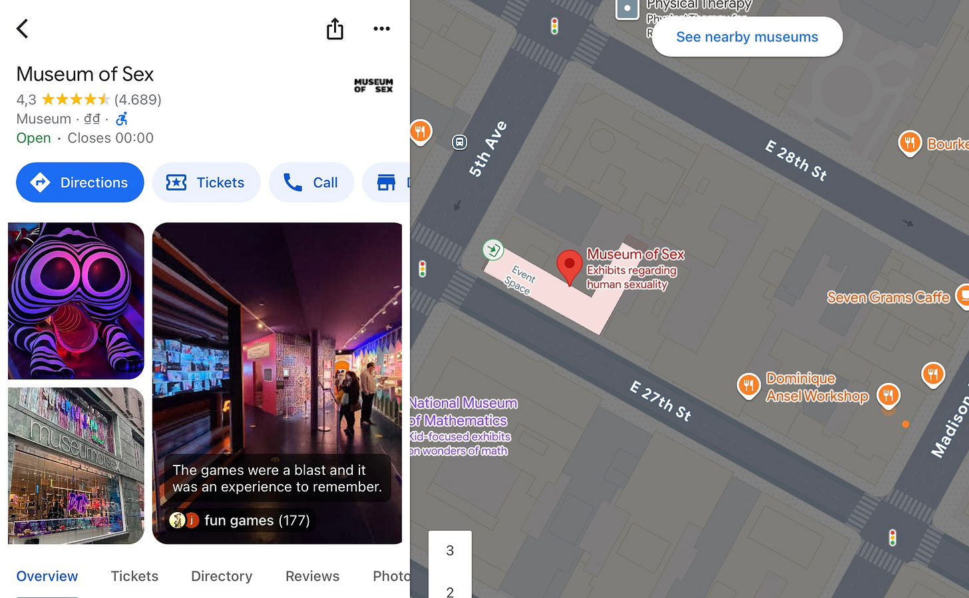This screenshot has width=969, height=598.
Task: Tap the green entrance icon near Event Space
Action: 493,250
